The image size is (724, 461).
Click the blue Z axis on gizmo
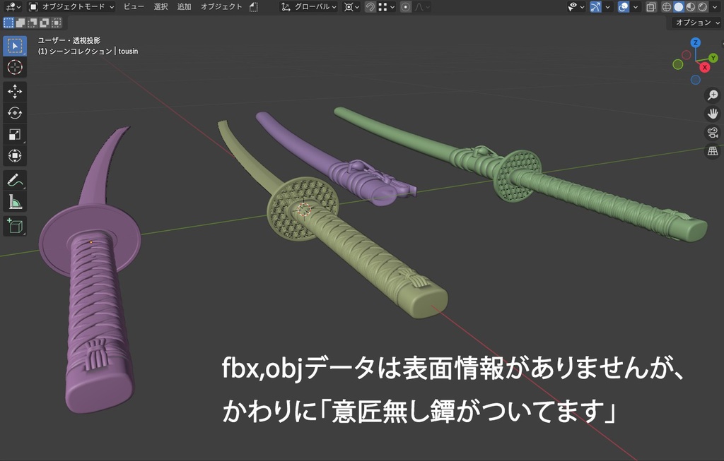pos(696,43)
